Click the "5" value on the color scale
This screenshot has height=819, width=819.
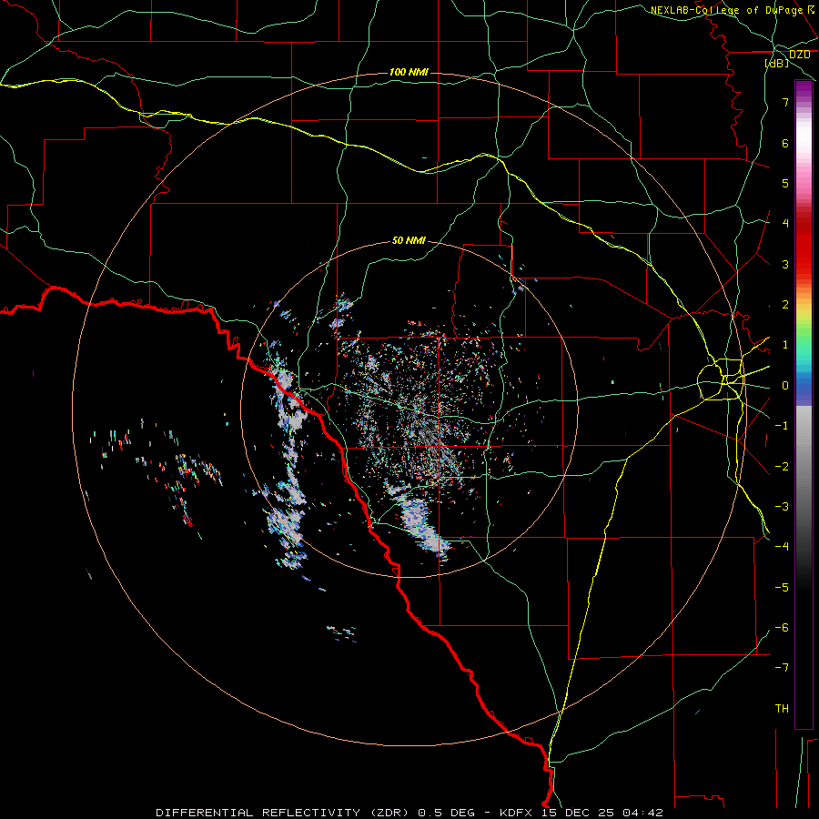tap(785, 183)
